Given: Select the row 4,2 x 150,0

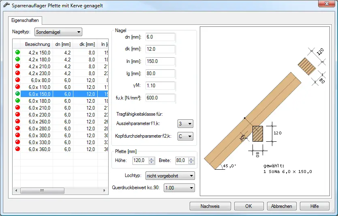Looking at the screenshot, I should (60, 52).
